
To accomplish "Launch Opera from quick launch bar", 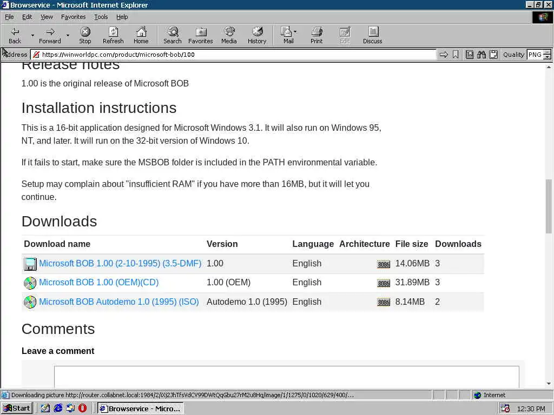I will pyautogui.click(x=82, y=409).
